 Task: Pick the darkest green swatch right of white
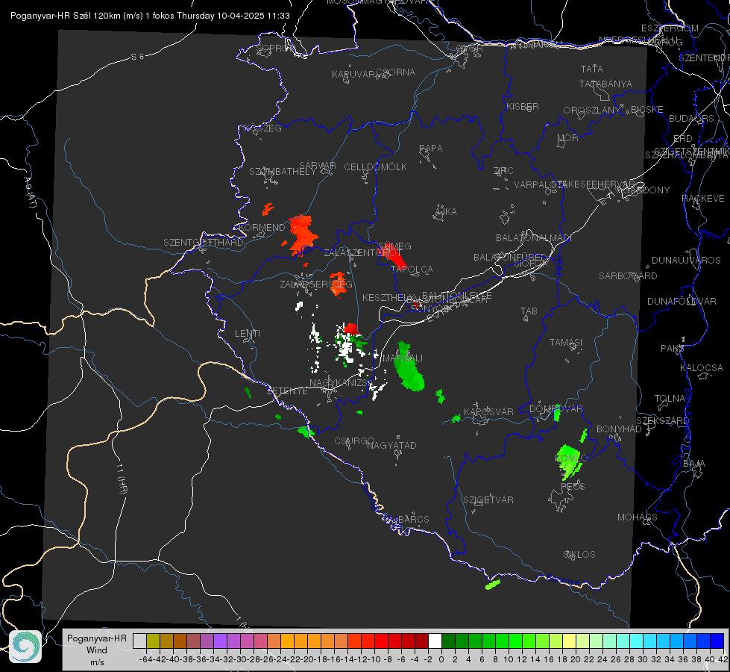point(448,641)
